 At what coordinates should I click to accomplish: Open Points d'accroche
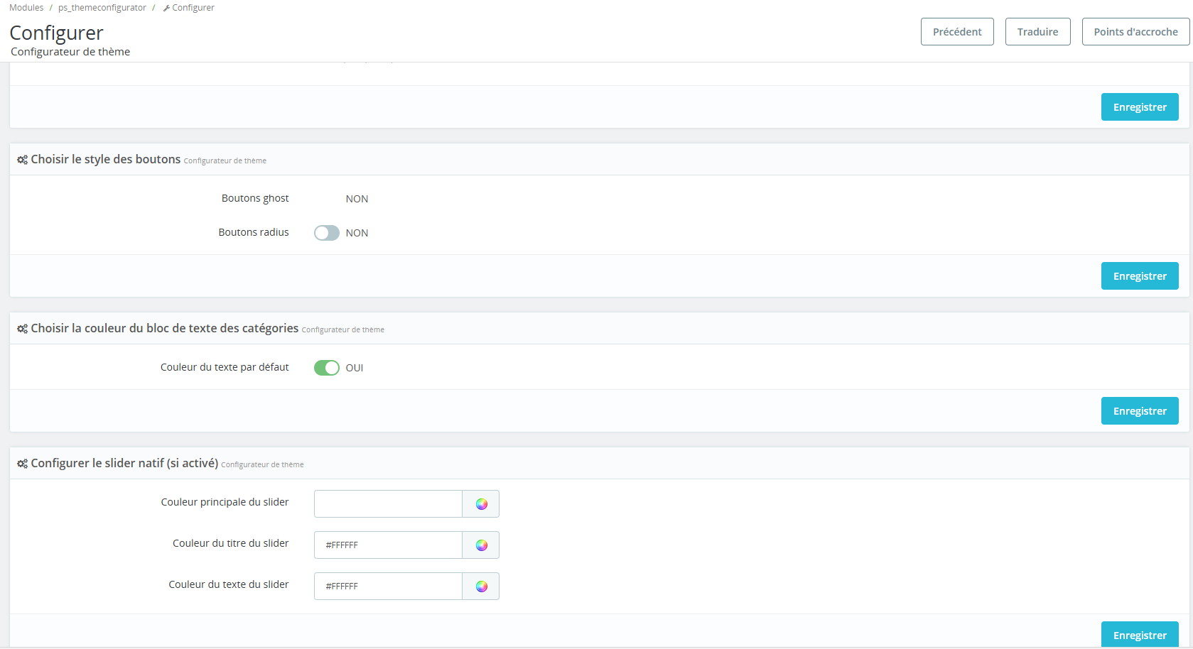pyautogui.click(x=1135, y=32)
